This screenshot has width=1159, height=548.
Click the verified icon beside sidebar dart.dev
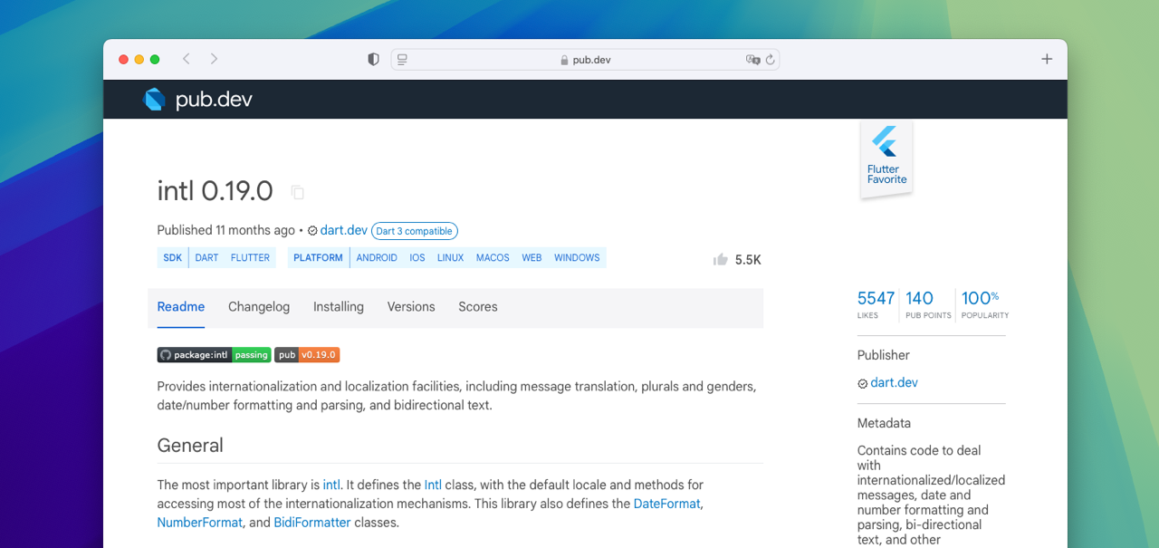(863, 383)
